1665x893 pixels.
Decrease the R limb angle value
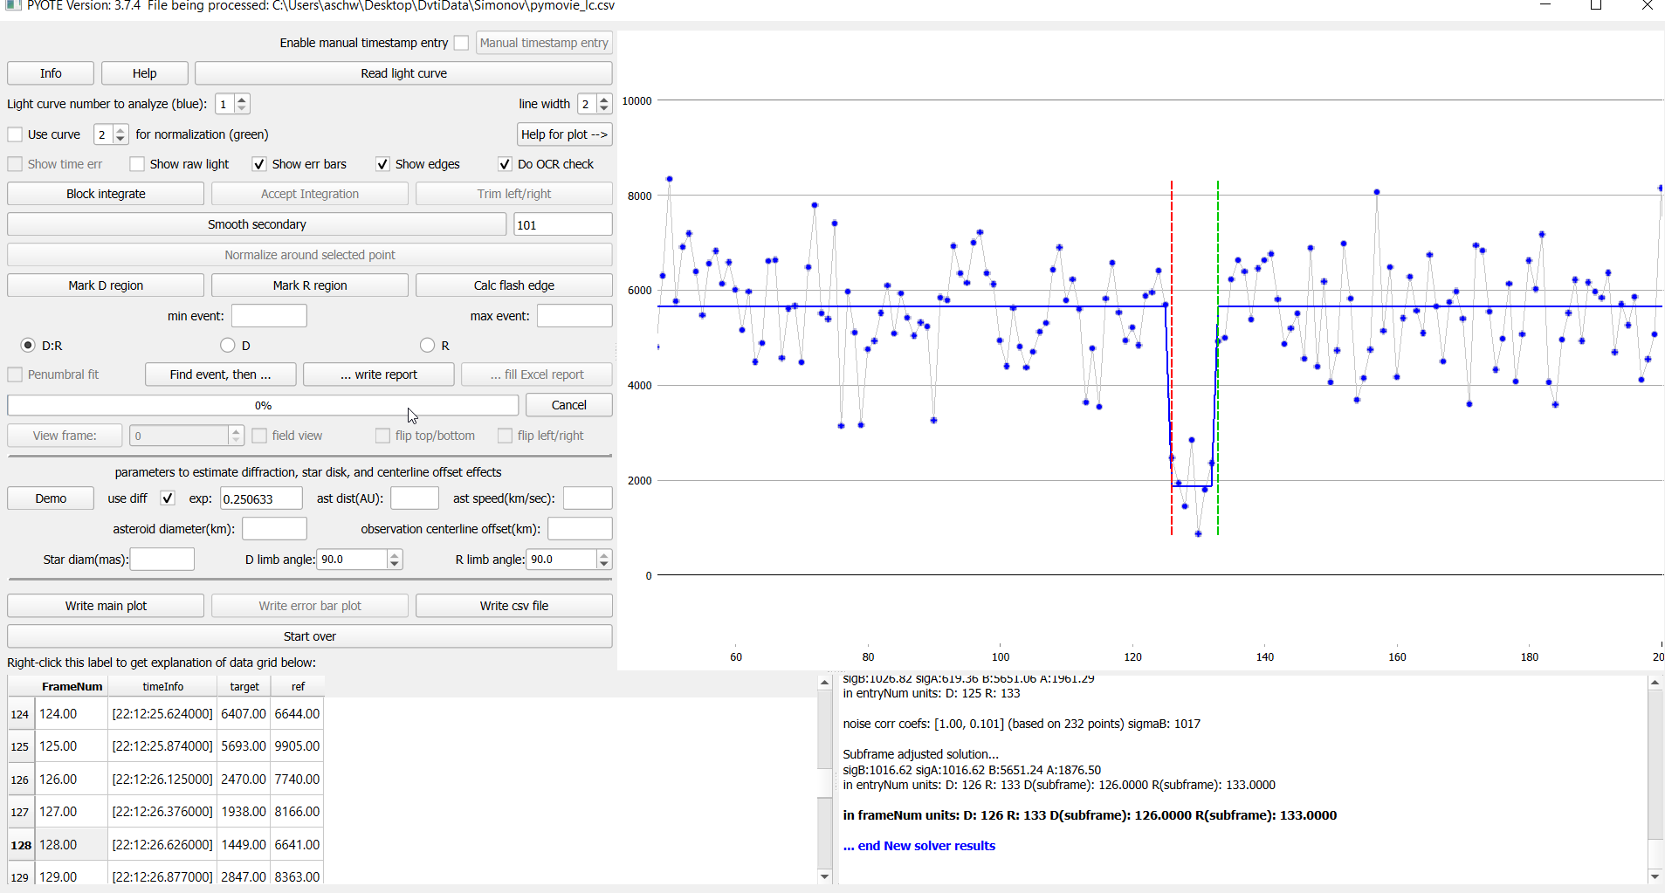coord(604,565)
